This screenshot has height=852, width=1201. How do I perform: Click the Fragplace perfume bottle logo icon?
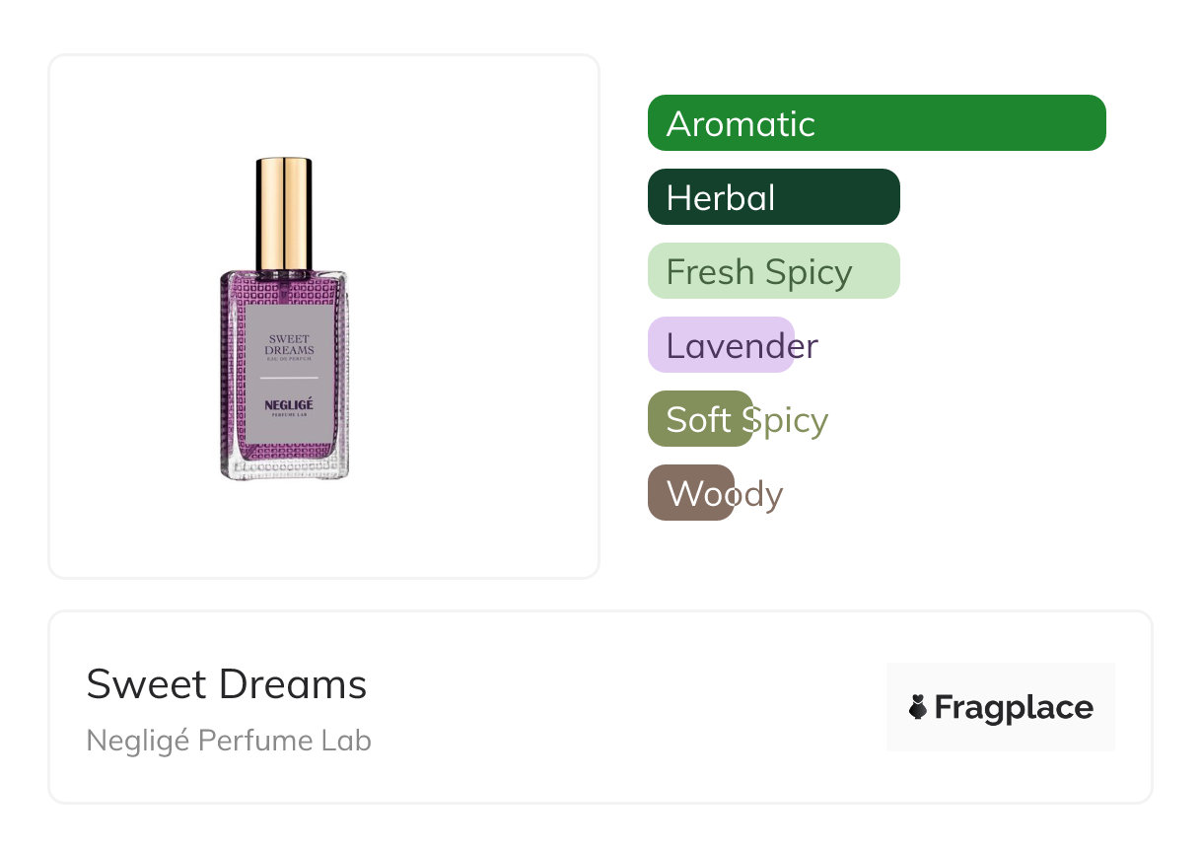(918, 707)
